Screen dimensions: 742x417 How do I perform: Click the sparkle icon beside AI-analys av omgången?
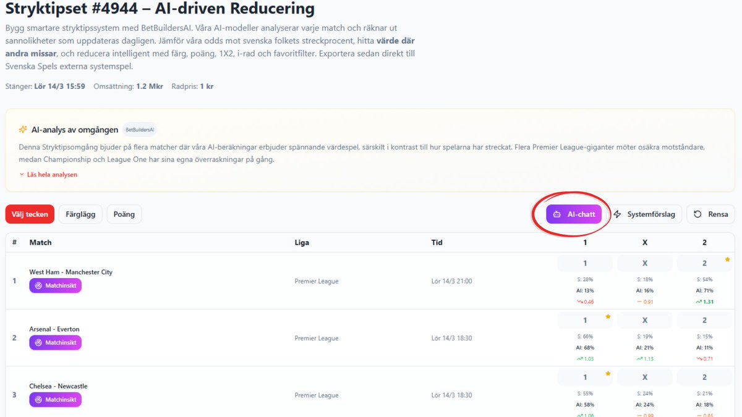[23, 130]
